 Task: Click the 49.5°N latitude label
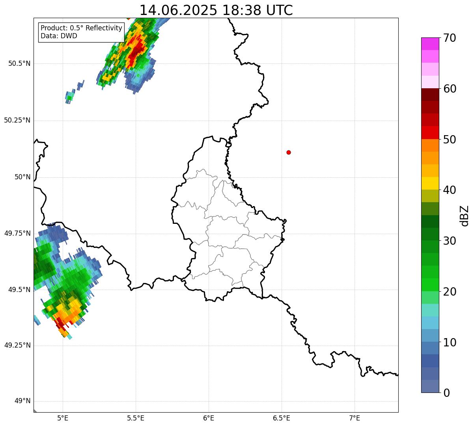19,290
